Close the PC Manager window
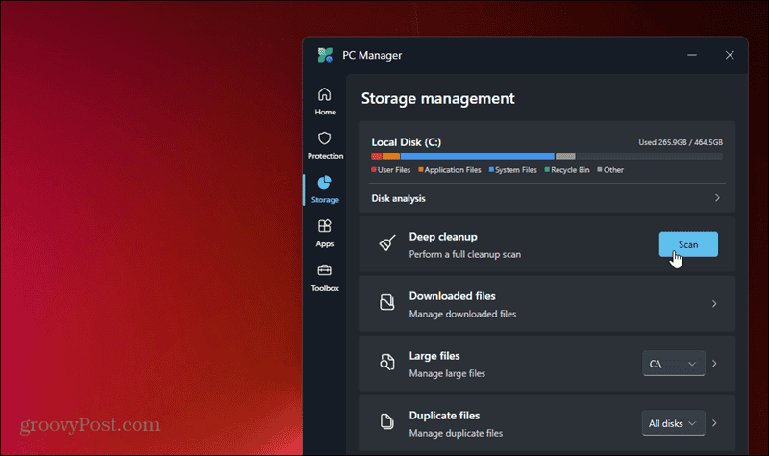The width and height of the screenshot is (769, 456). 730,55
